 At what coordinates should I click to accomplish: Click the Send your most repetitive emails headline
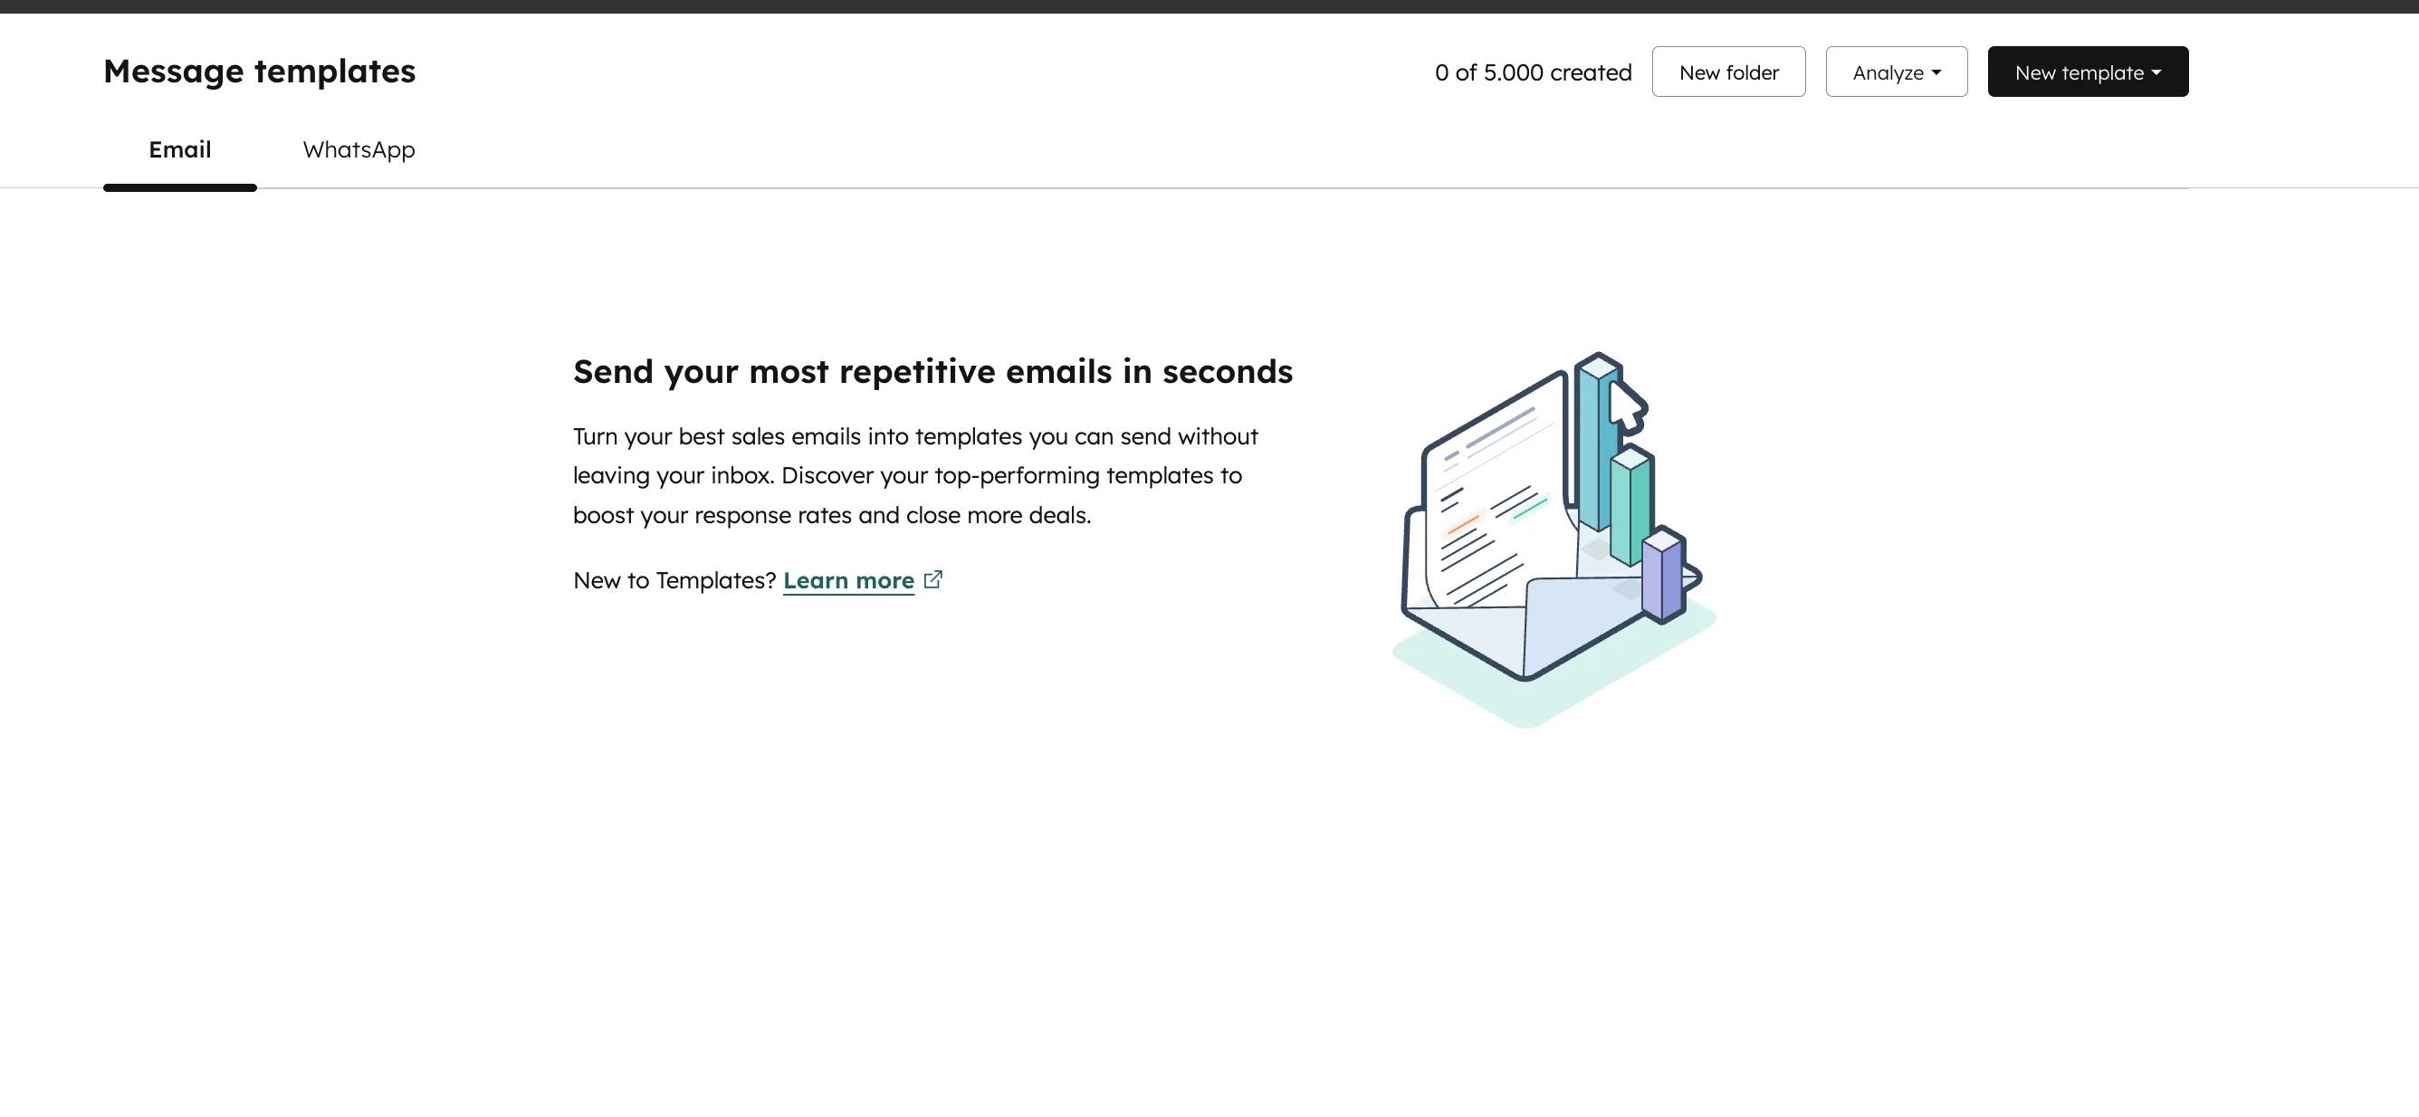pyautogui.click(x=932, y=371)
